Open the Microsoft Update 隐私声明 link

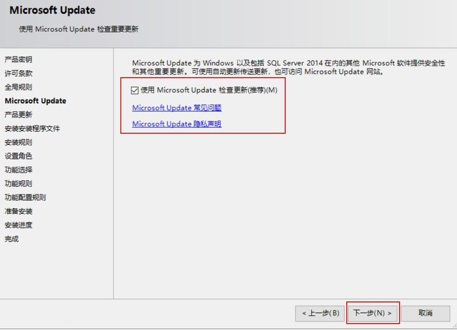pyautogui.click(x=177, y=124)
